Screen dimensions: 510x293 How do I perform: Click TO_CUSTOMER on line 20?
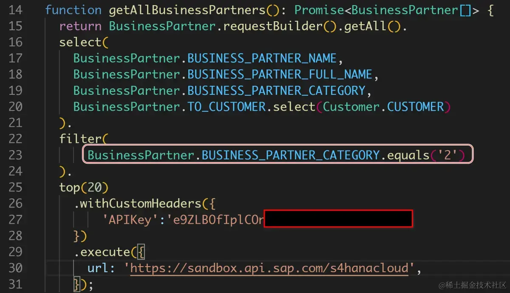(227, 107)
